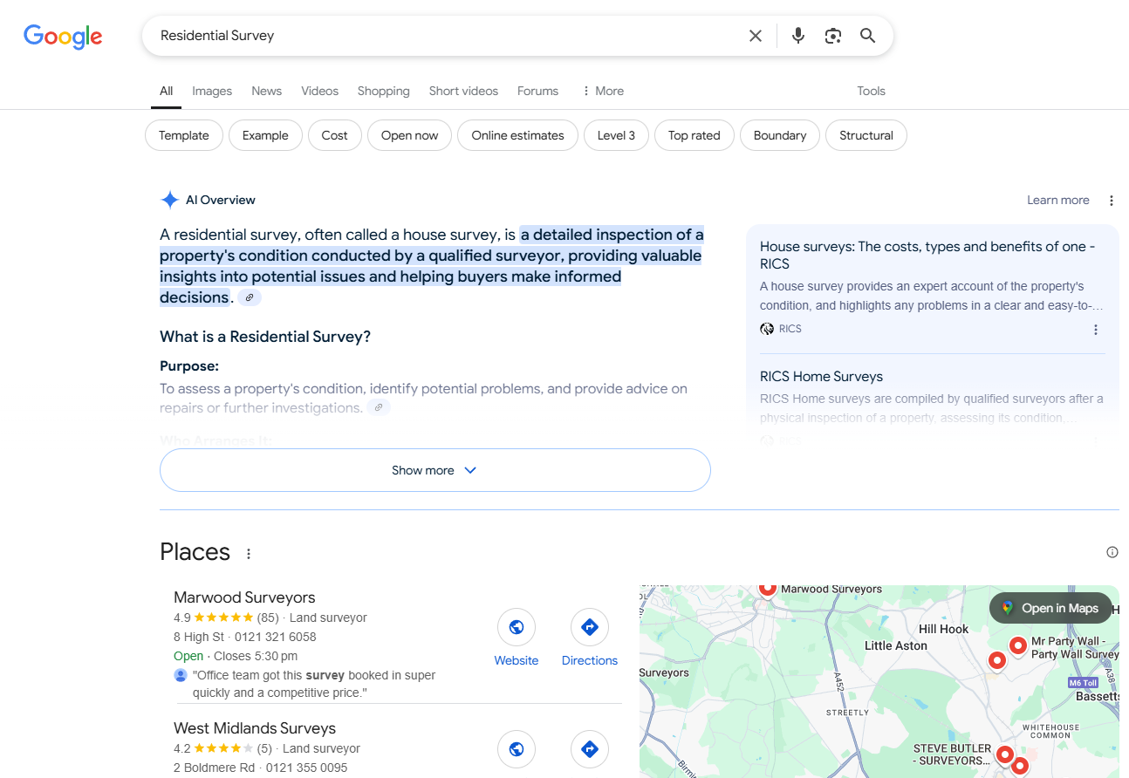This screenshot has width=1129, height=778.
Task: Switch to the News tab
Action: click(x=267, y=91)
